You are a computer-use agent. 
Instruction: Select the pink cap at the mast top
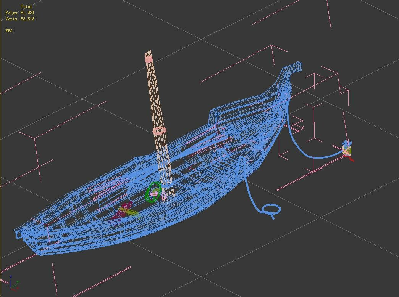click(149, 59)
